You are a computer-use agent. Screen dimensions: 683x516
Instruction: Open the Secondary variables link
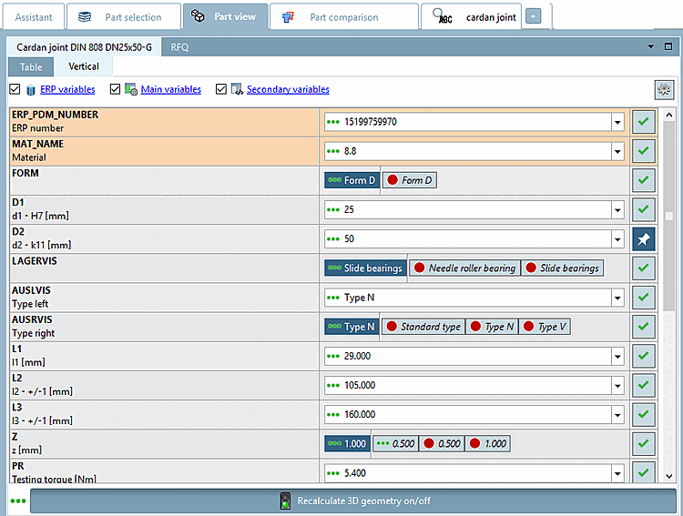coord(288,89)
